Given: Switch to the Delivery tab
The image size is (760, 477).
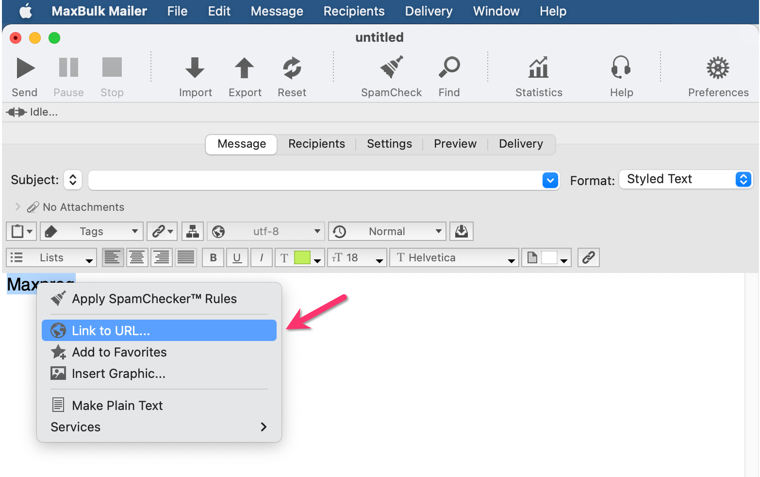Looking at the screenshot, I should click(x=521, y=144).
